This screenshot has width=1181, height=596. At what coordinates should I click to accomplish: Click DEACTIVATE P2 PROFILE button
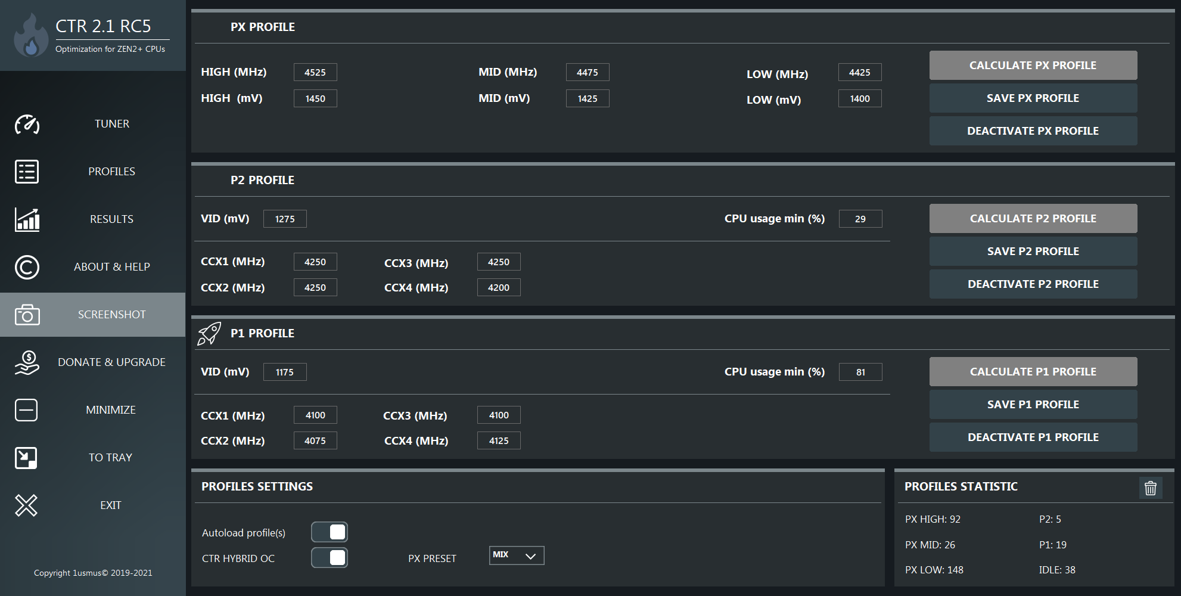[x=1033, y=284]
